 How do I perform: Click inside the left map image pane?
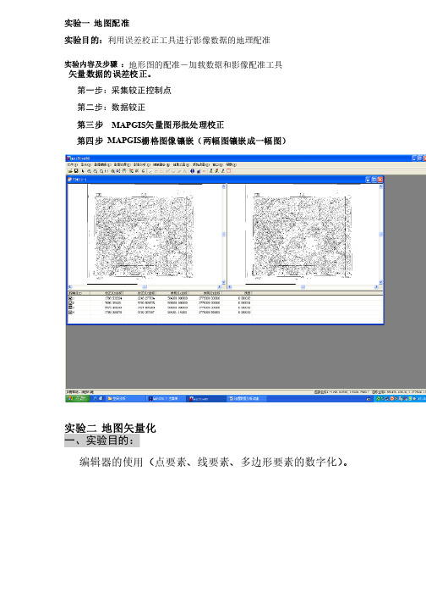coord(145,234)
